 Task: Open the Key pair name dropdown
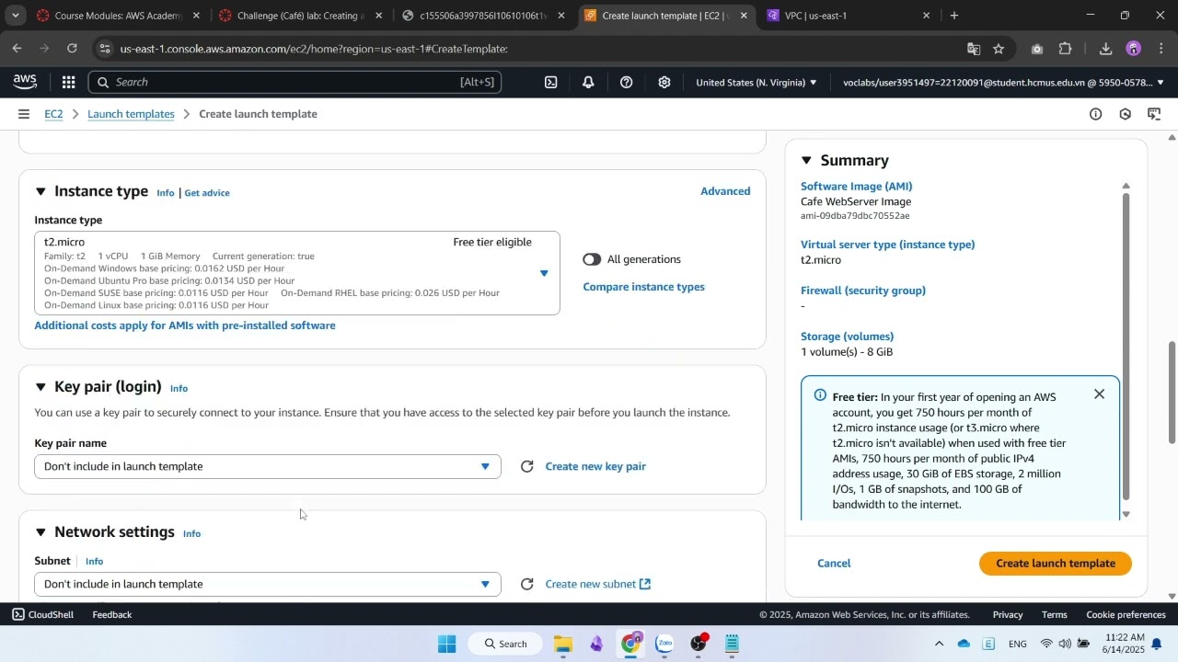click(268, 466)
